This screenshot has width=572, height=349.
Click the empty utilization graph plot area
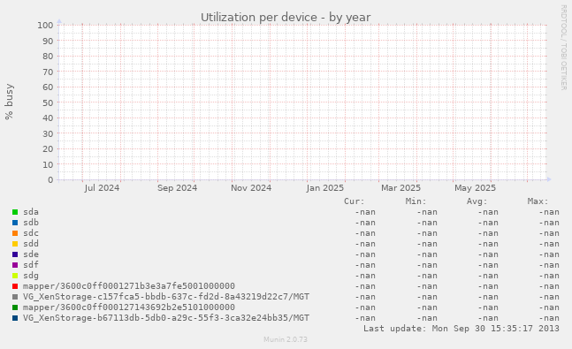pyautogui.click(x=302, y=102)
